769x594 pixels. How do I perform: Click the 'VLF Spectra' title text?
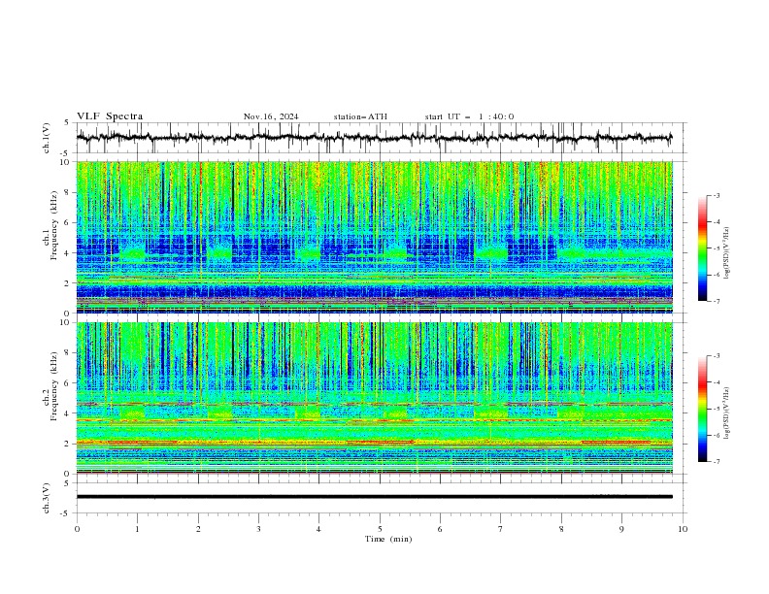pos(110,116)
